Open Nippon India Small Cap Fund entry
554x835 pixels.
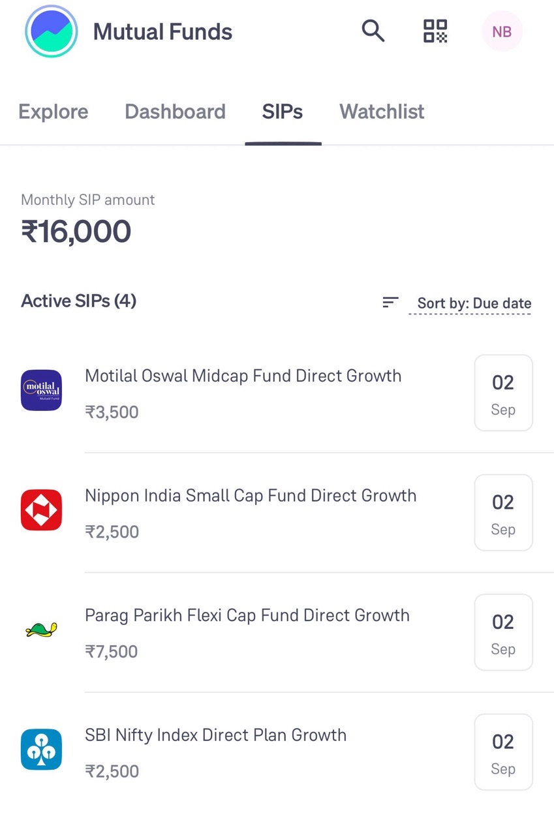(251, 496)
